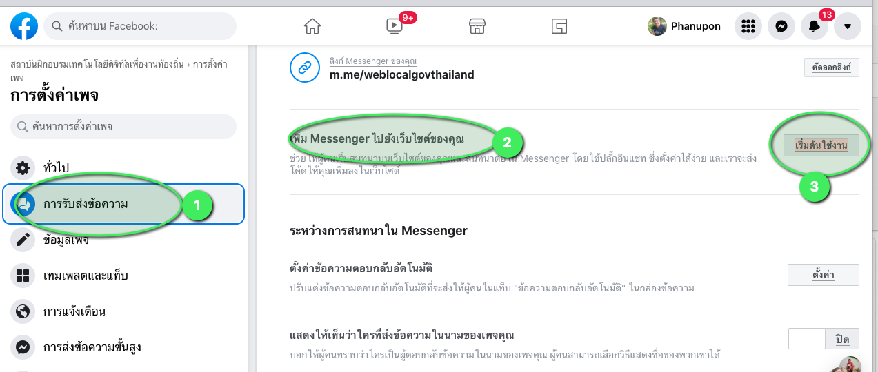
Task: Click the Facebook logo icon
Action: coord(24,26)
